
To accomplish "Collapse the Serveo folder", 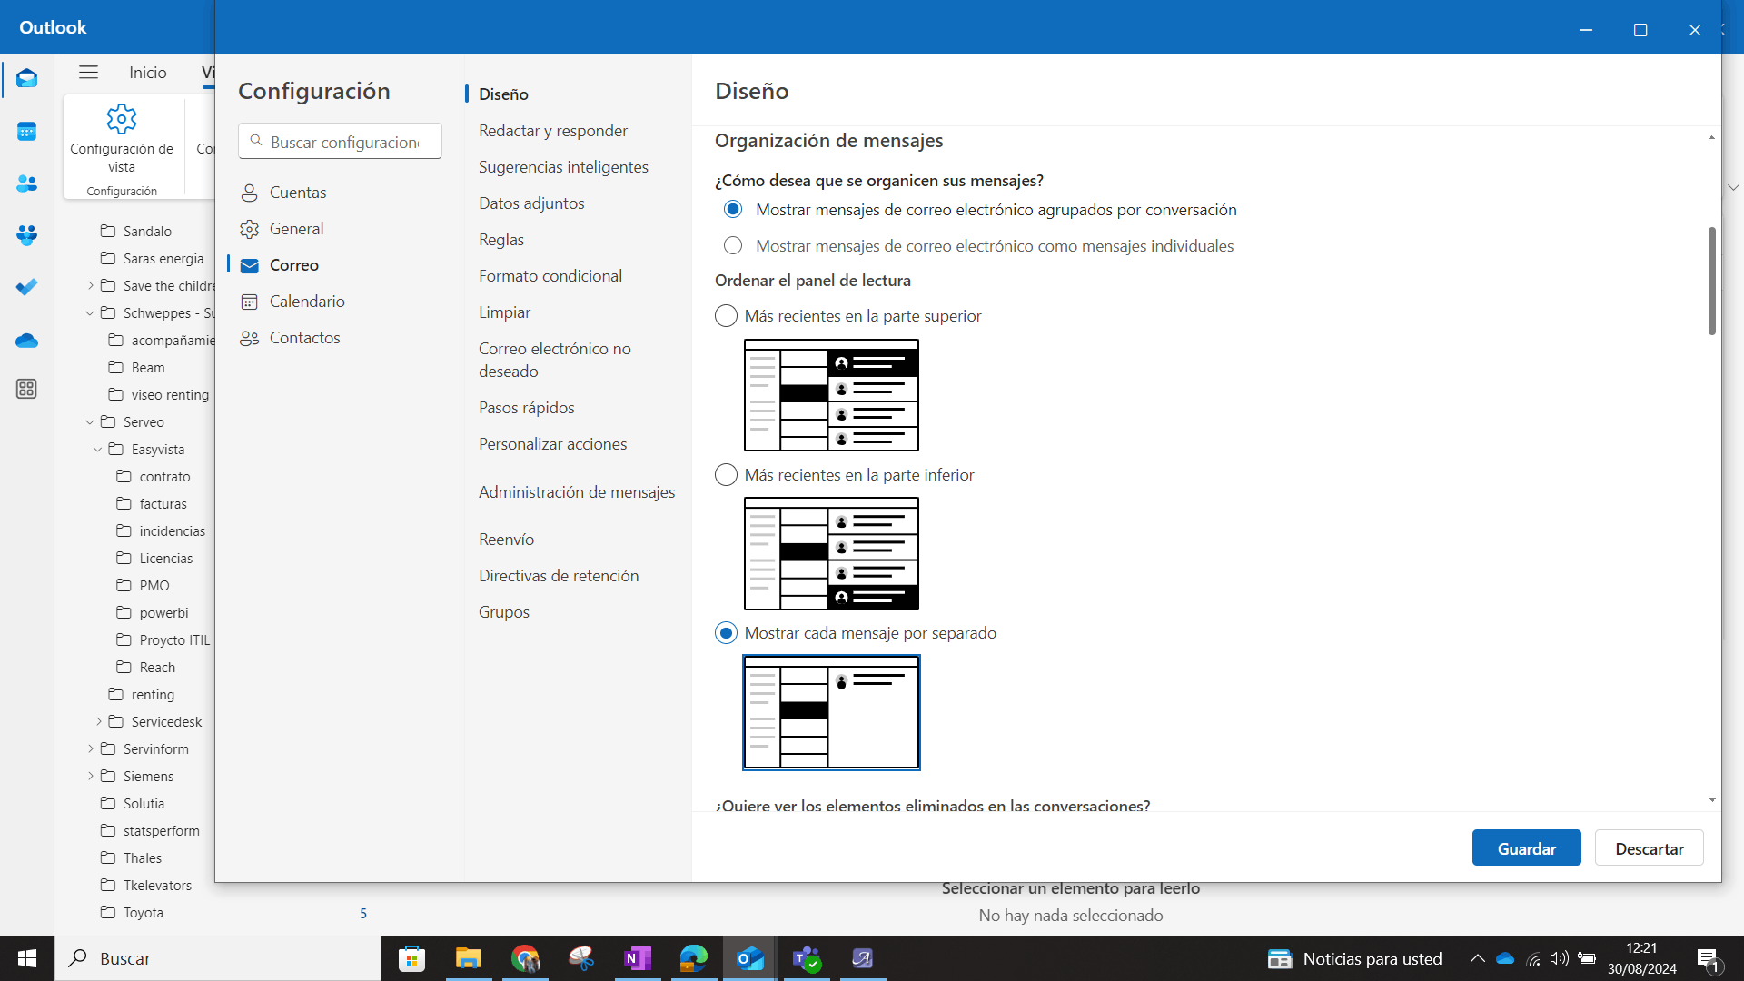I will 89,421.
